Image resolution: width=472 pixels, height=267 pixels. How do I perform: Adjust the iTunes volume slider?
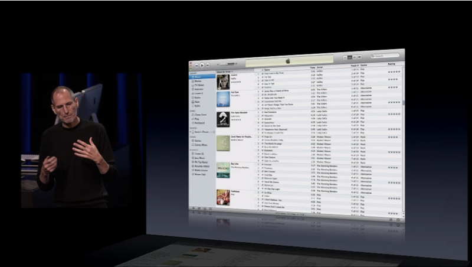228,64
